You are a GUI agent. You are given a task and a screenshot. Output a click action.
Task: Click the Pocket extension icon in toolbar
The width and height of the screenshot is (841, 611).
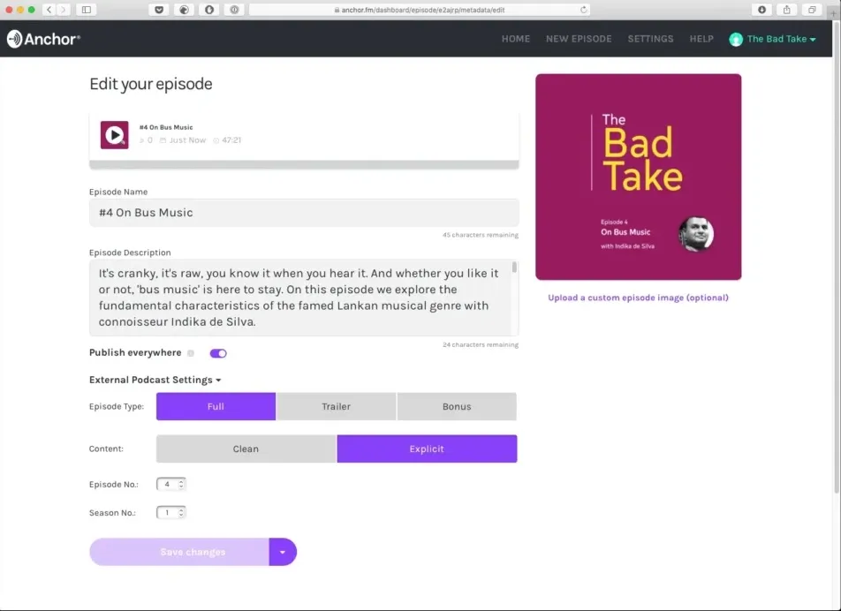(159, 10)
